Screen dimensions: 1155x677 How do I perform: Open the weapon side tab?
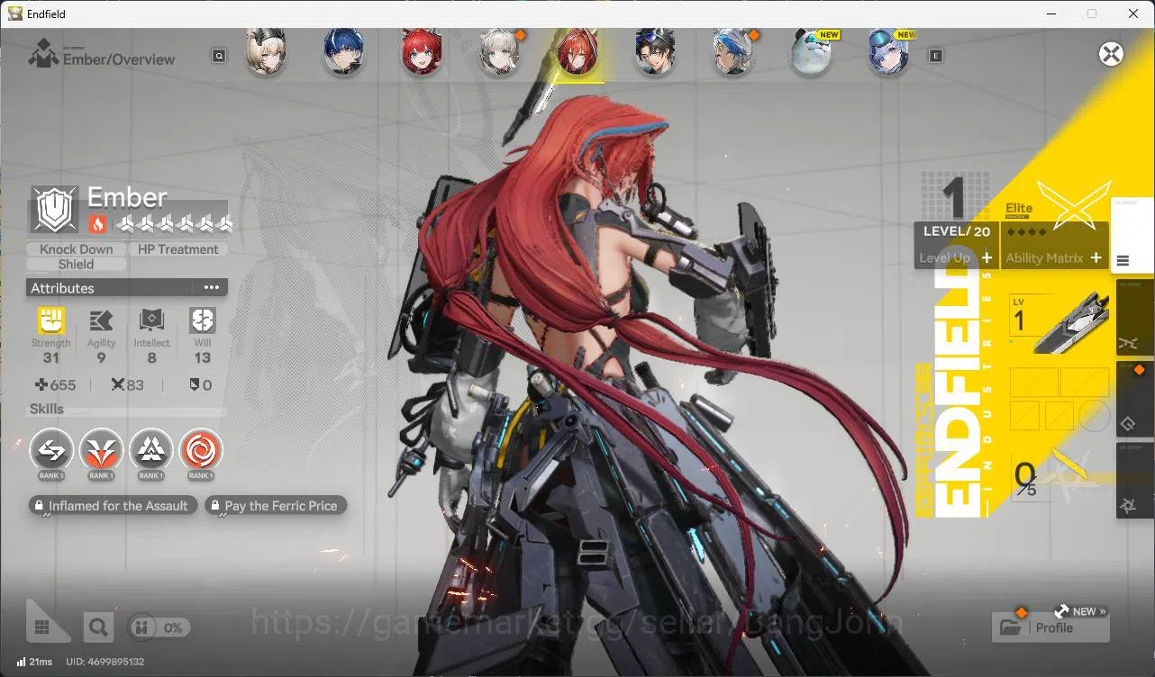pyautogui.click(x=1135, y=317)
